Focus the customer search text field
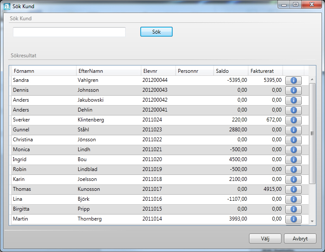 click(69, 32)
